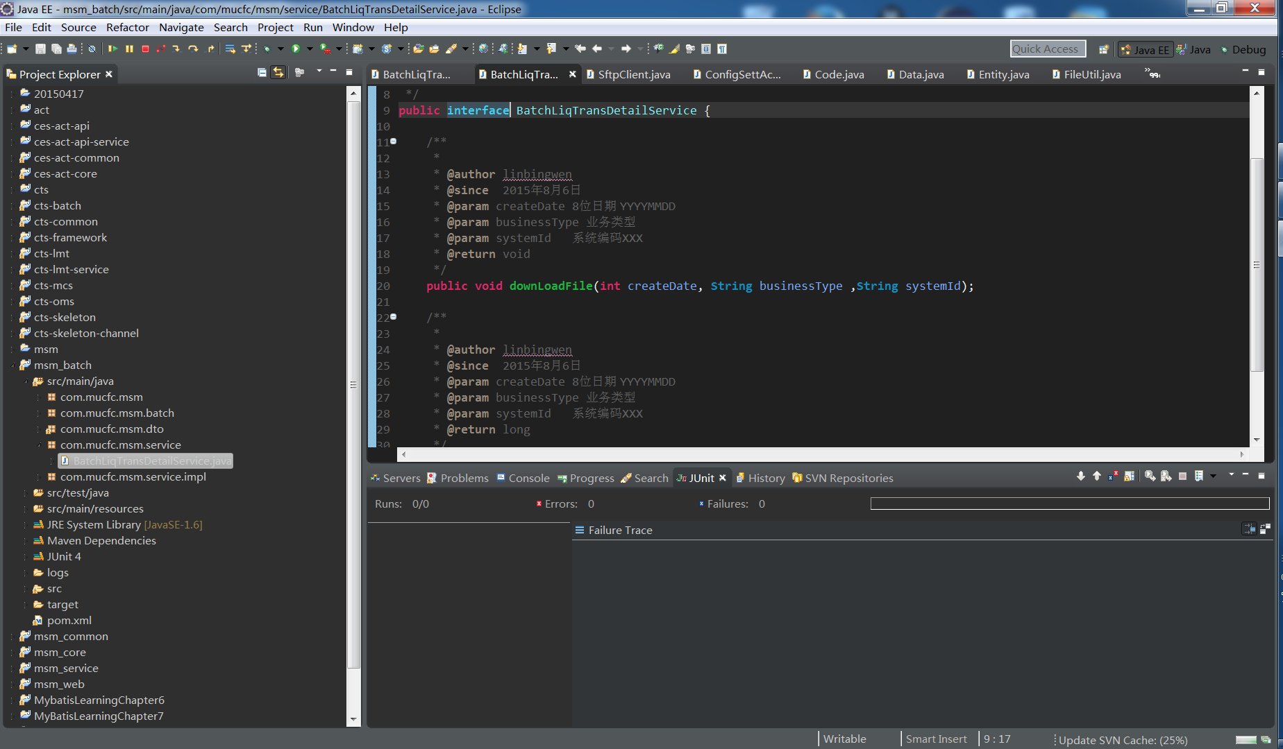
Task: Click JUnit Test Run History icon
Action: pos(1199,476)
